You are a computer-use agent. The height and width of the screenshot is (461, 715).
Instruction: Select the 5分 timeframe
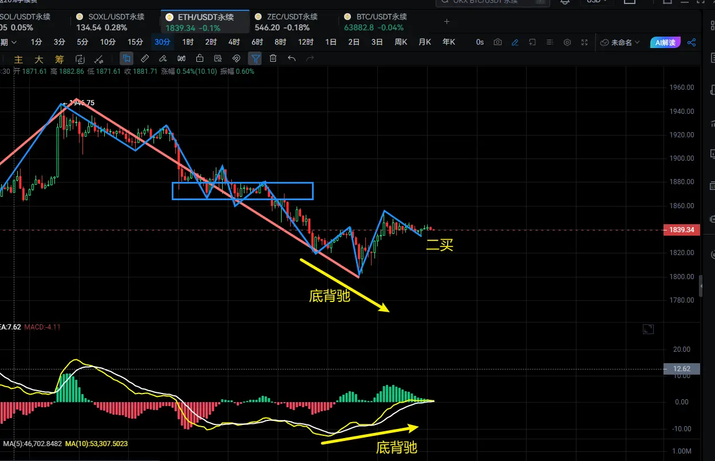tap(83, 42)
